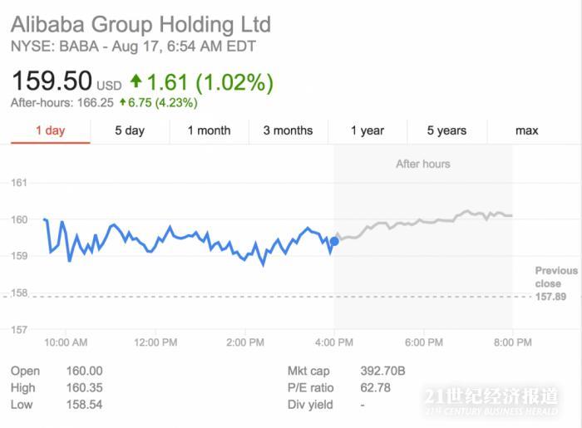Click the Mkt cap 392.70B value
This screenshot has height=428, width=582.
385,371
